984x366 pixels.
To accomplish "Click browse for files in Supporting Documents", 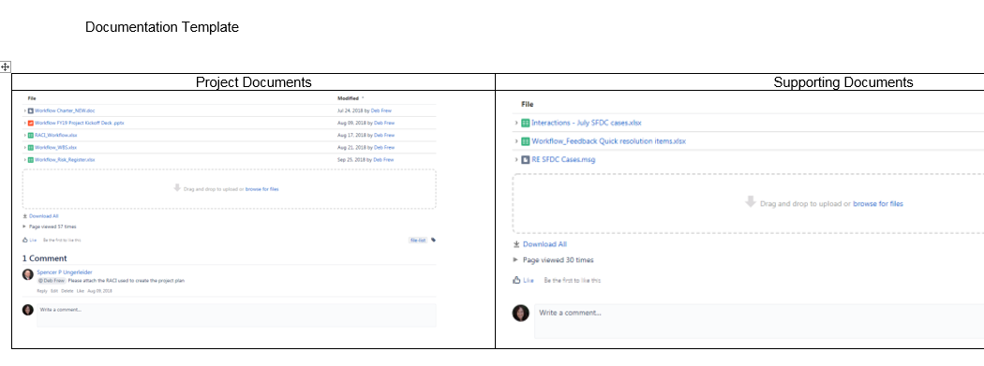I will 878,204.
